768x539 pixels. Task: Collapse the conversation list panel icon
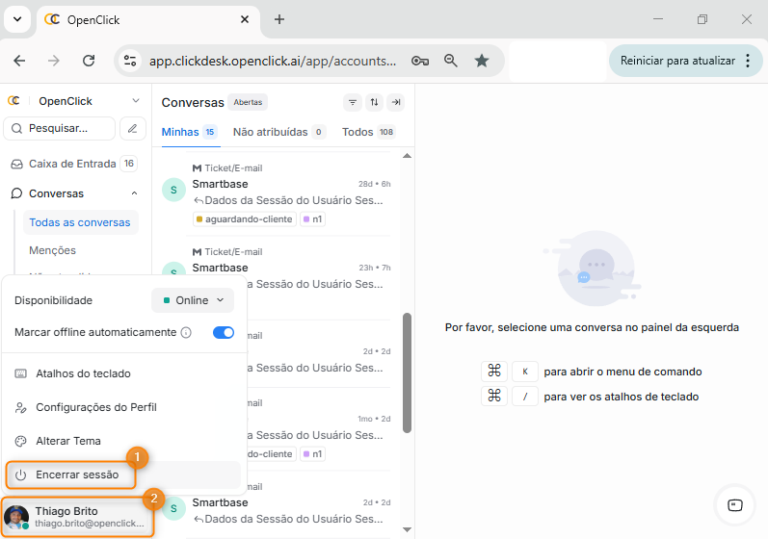click(395, 103)
